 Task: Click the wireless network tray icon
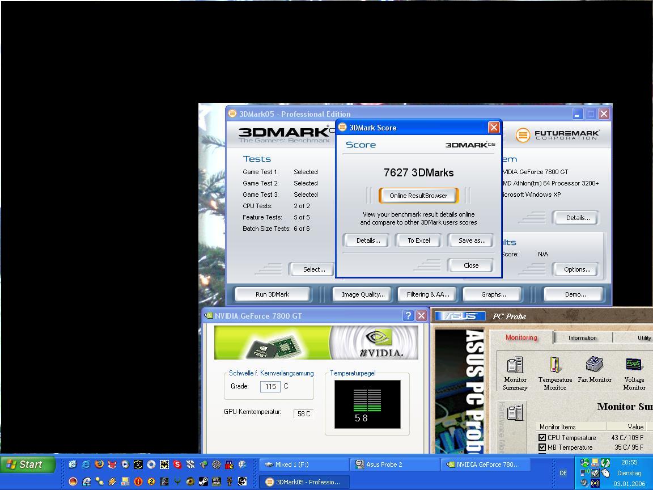(x=585, y=472)
